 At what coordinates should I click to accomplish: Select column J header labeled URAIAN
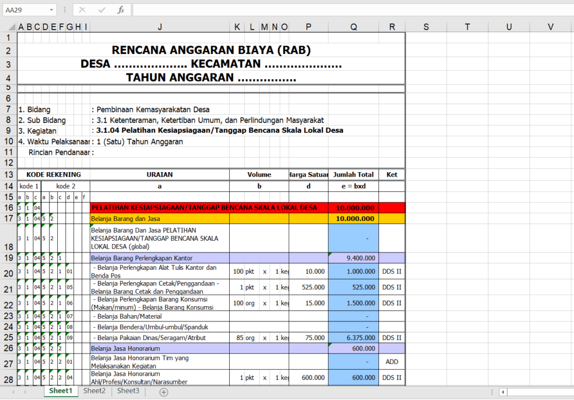(160, 26)
